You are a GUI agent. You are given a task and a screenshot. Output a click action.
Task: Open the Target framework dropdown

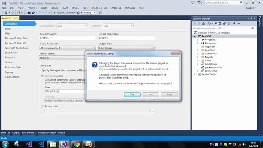point(67,48)
